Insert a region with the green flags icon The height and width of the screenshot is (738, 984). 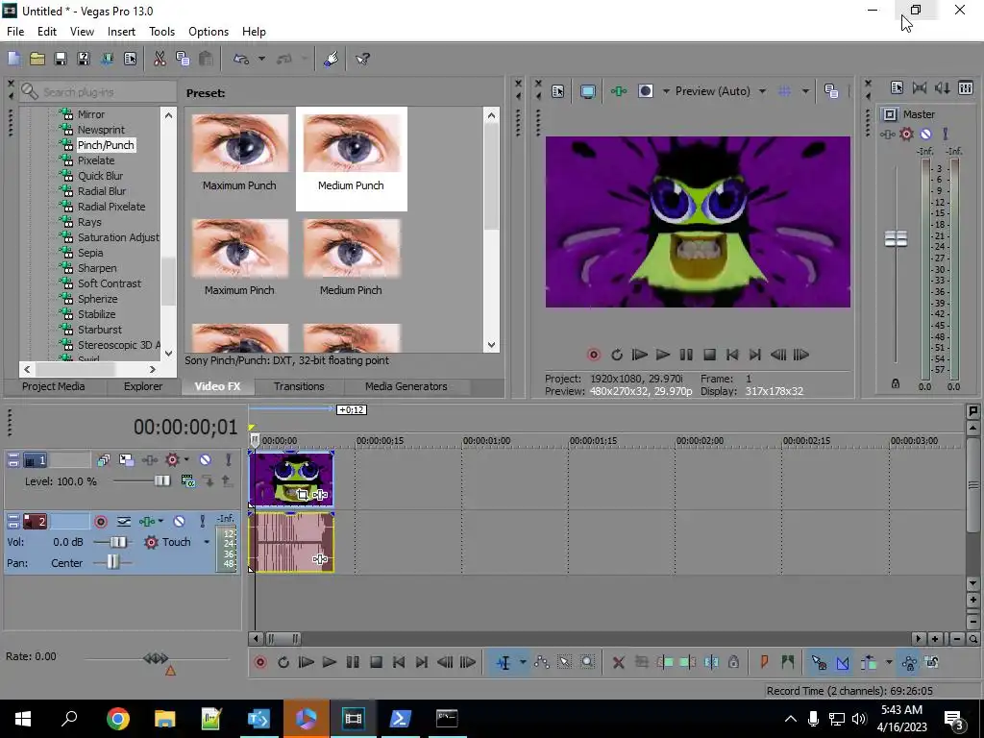click(x=788, y=662)
